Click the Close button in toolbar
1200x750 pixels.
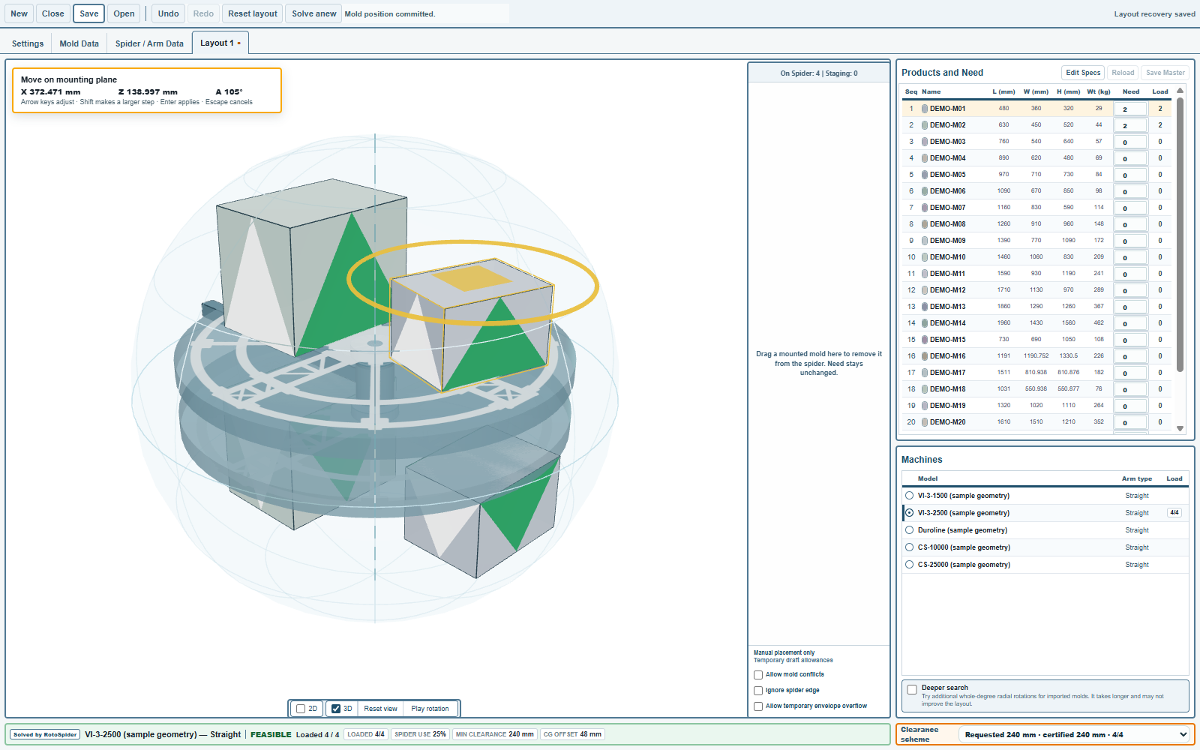click(53, 13)
